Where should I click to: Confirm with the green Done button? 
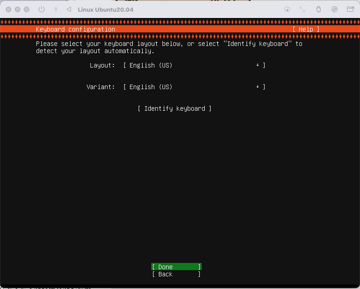pyautogui.click(x=176, y=266)
